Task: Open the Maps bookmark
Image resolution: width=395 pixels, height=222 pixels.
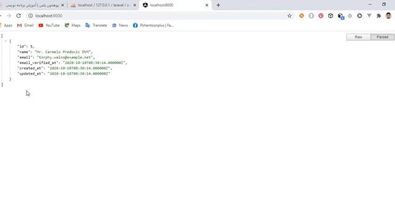Action: point(73,25)
